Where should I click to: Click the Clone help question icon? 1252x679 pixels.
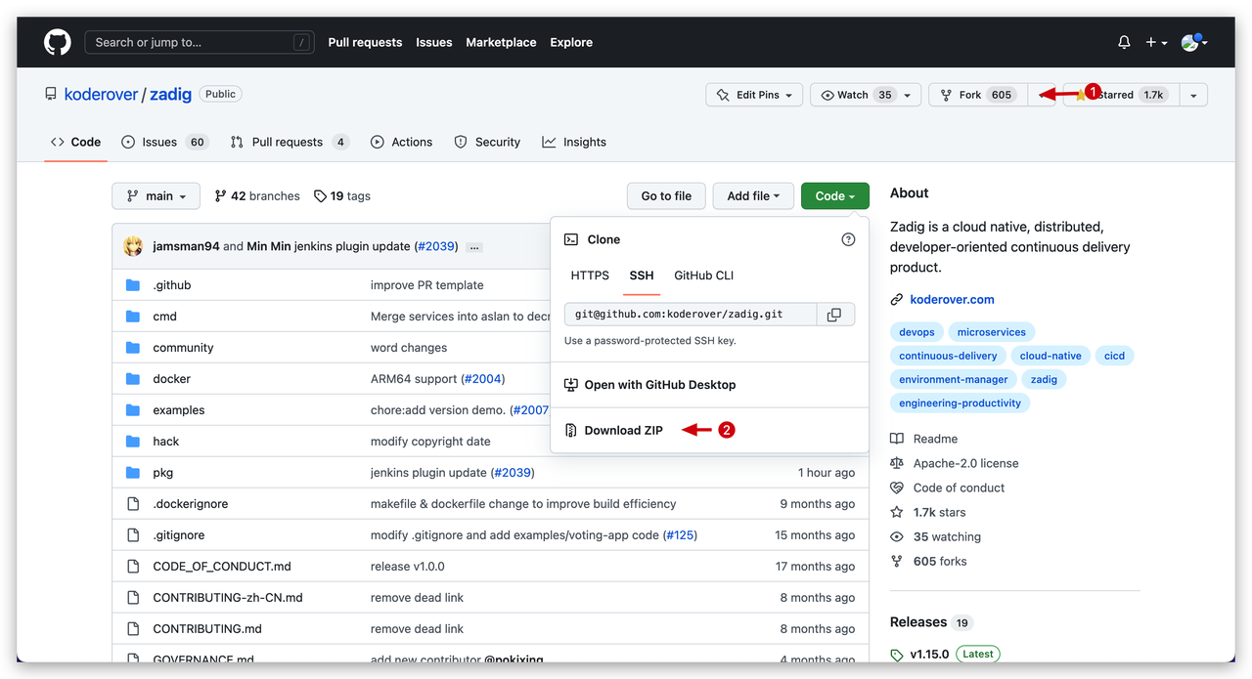[x=848, y=239]
